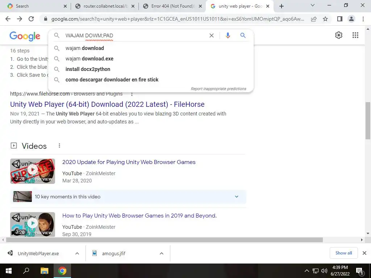Viewport: 371px width, 278px height.
Task: Open network status in system tray
Action: coord(316,271)
